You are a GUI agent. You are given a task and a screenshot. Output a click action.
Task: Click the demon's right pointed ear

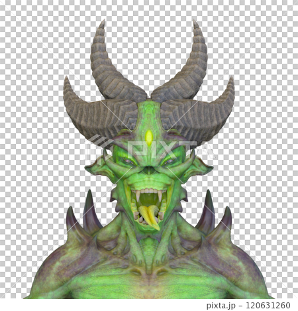click(199, 170)
